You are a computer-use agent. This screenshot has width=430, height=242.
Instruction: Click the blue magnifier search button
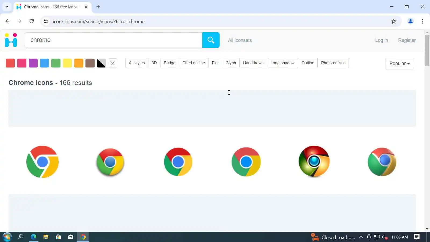coord(211,40)
